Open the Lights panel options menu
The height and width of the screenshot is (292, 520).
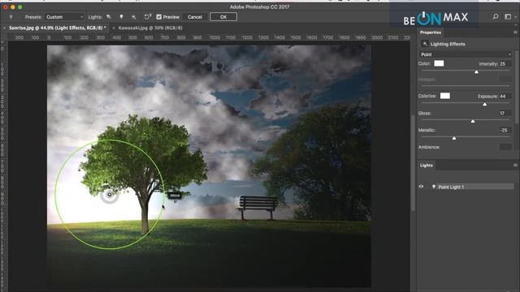pos(515,165)
